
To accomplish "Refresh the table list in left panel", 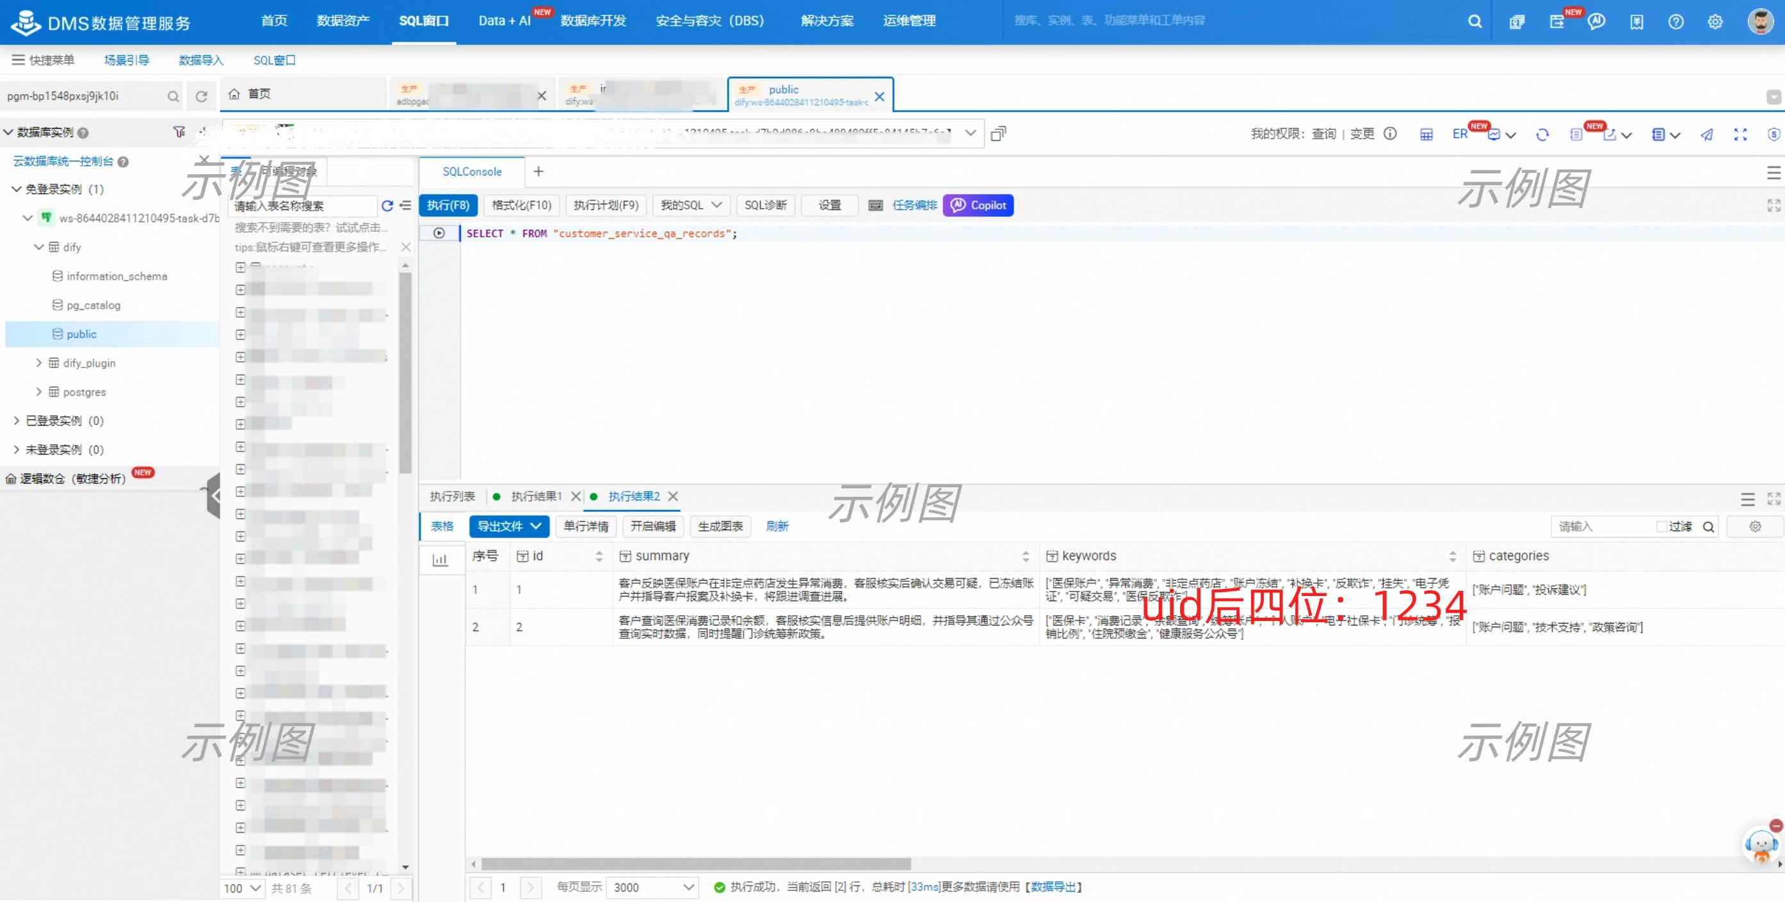I will coord(387,205).
